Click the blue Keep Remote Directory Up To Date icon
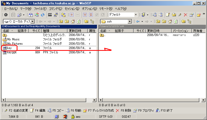Screen dimensions: 207x120 43,15
